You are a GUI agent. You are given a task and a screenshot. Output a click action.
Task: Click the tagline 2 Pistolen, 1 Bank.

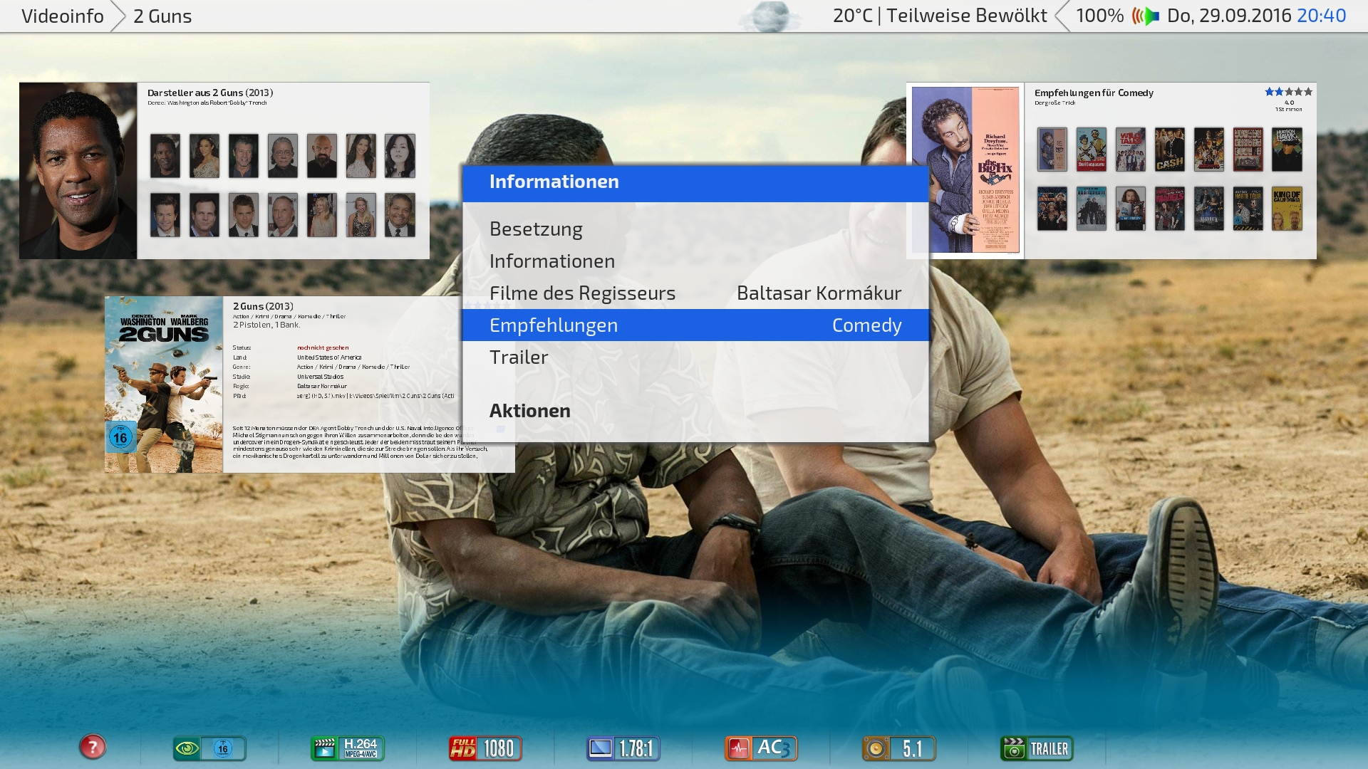coord(266,325)
